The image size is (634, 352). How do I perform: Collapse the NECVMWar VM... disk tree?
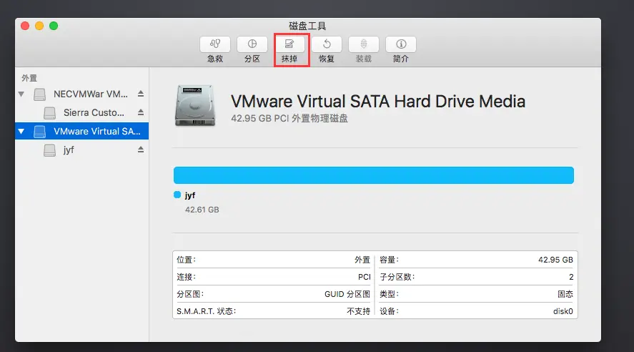coord(21,94)
